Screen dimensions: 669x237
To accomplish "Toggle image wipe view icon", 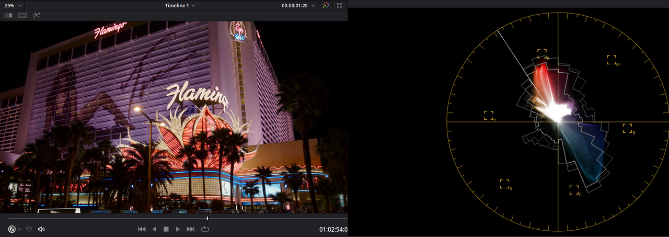I will pyautogui.click(x=8, y=15).
